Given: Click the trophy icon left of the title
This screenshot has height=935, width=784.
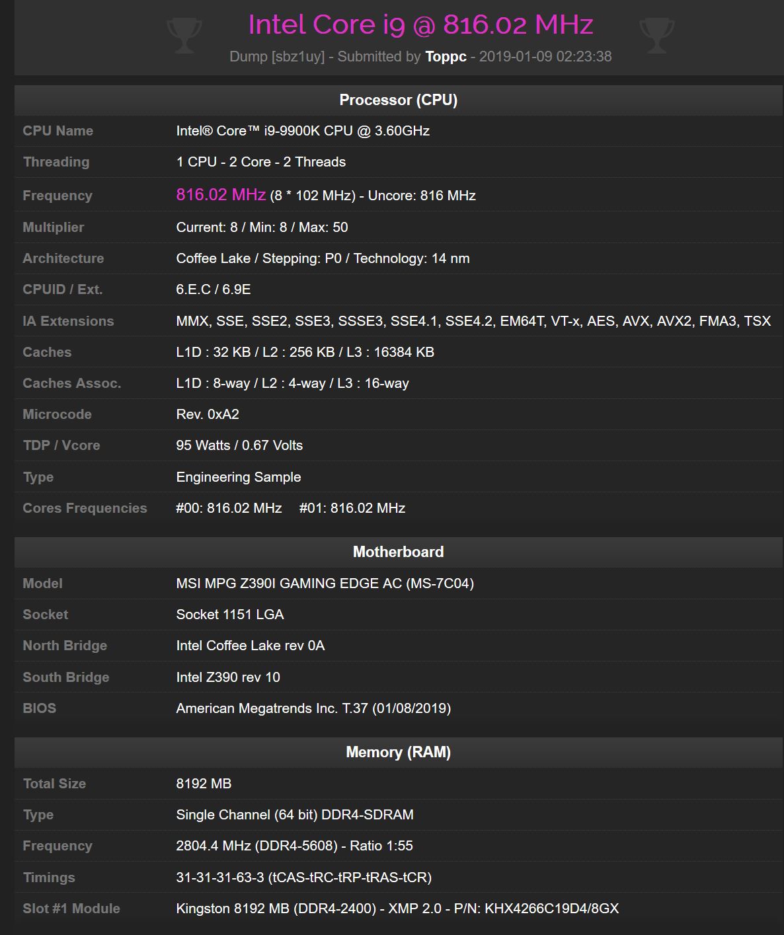Looking at the screenshot, I should pos(184,35).
